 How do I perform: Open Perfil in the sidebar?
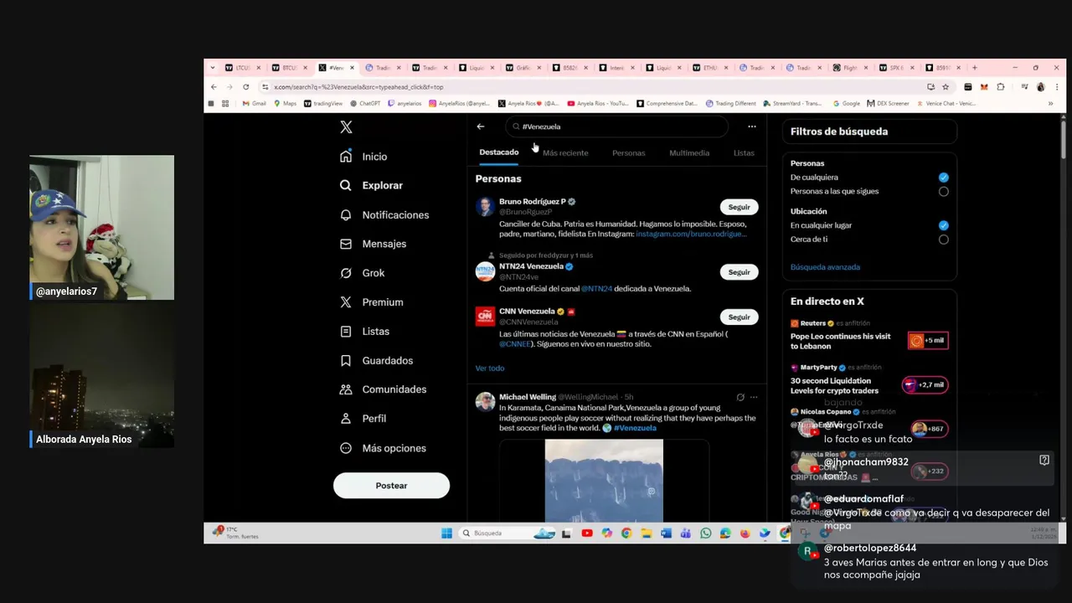(x=363, y=419)
